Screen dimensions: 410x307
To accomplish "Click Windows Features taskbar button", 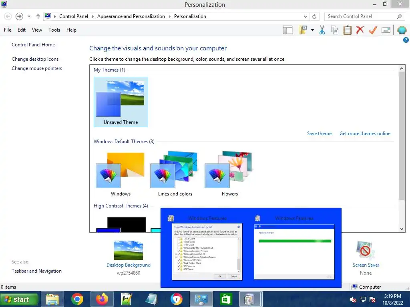I will click(250, 299).
